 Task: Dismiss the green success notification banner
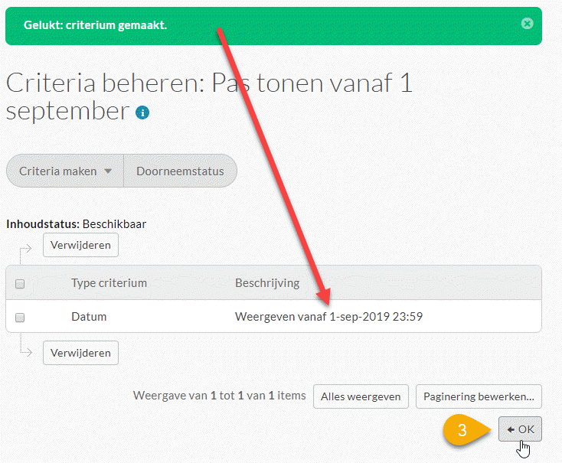click(527, 24)
